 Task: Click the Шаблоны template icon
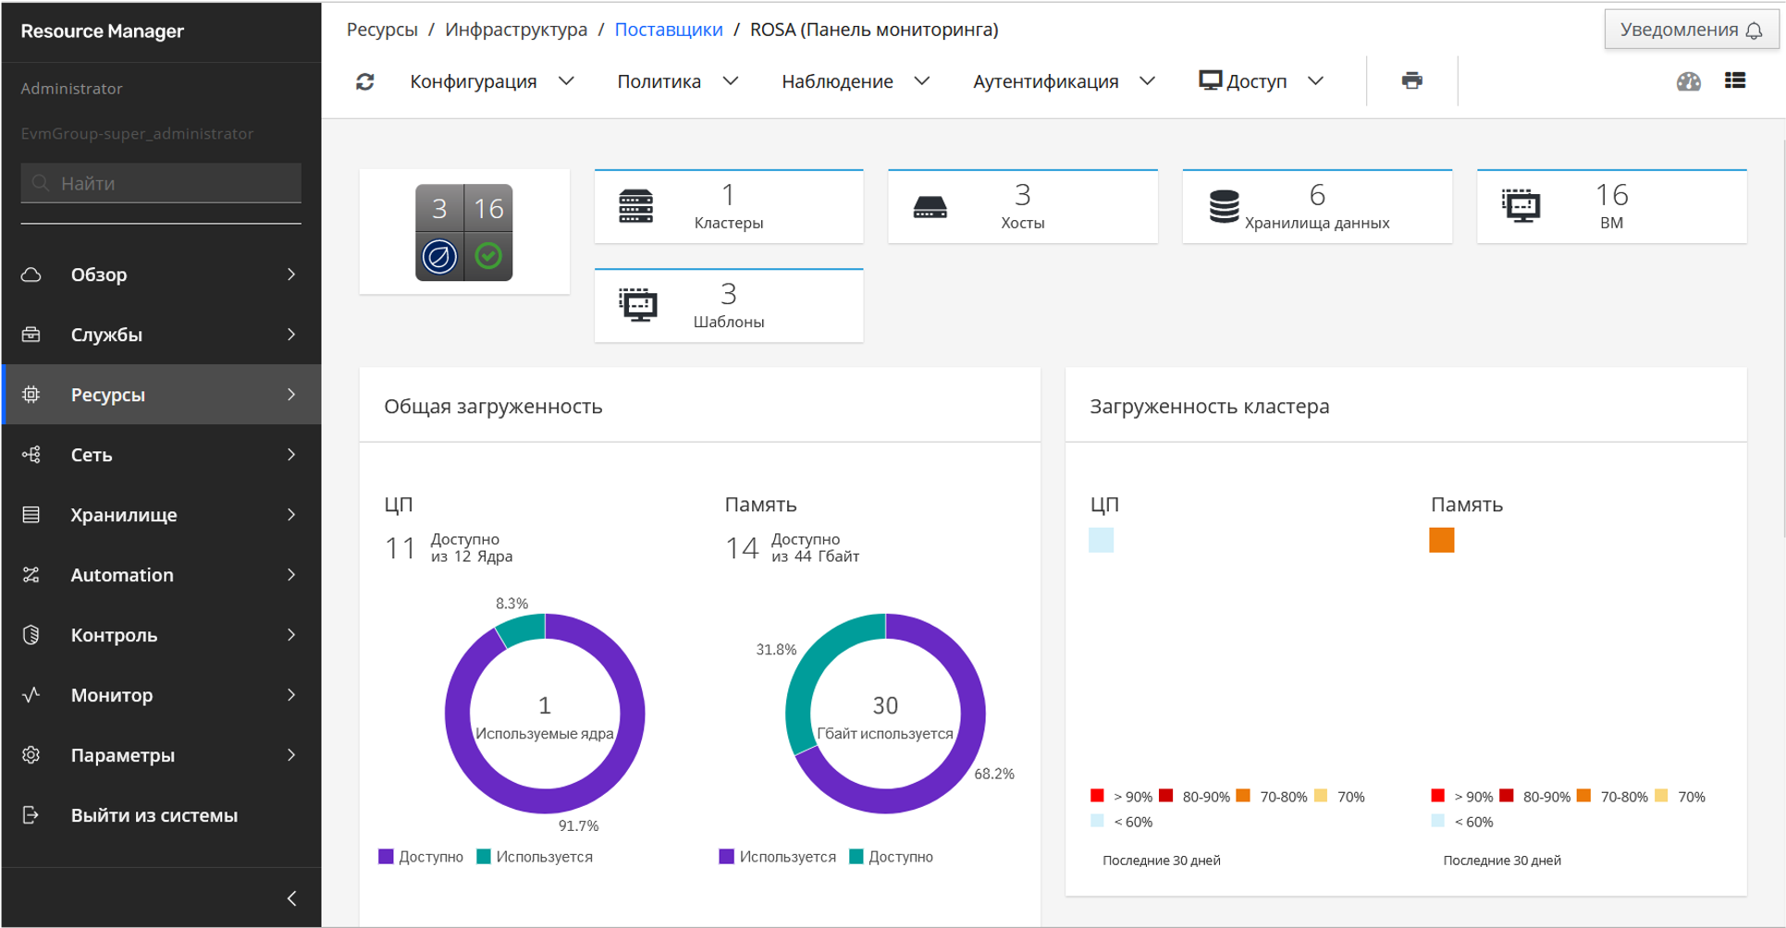coord(637,306)
